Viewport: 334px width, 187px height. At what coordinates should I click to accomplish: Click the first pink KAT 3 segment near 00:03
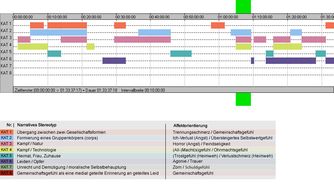point(24,40)
